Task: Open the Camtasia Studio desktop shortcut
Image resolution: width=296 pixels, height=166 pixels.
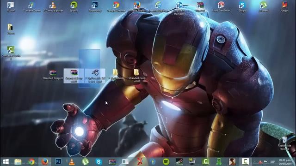Action: (x=11, y=53)
